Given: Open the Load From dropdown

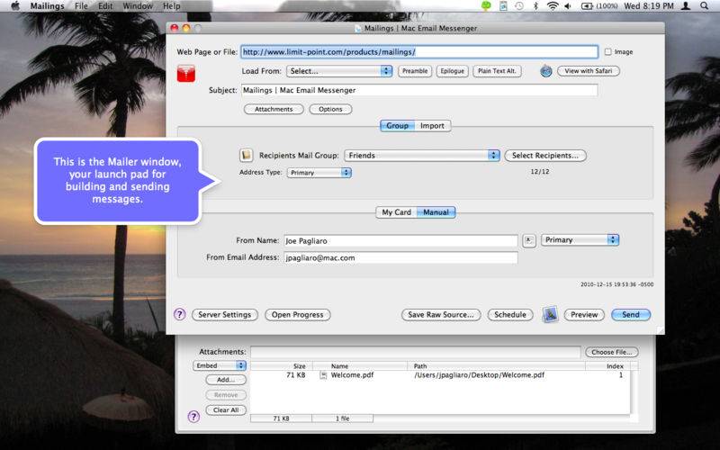Looking at the screenshot, I should point(340,71).
